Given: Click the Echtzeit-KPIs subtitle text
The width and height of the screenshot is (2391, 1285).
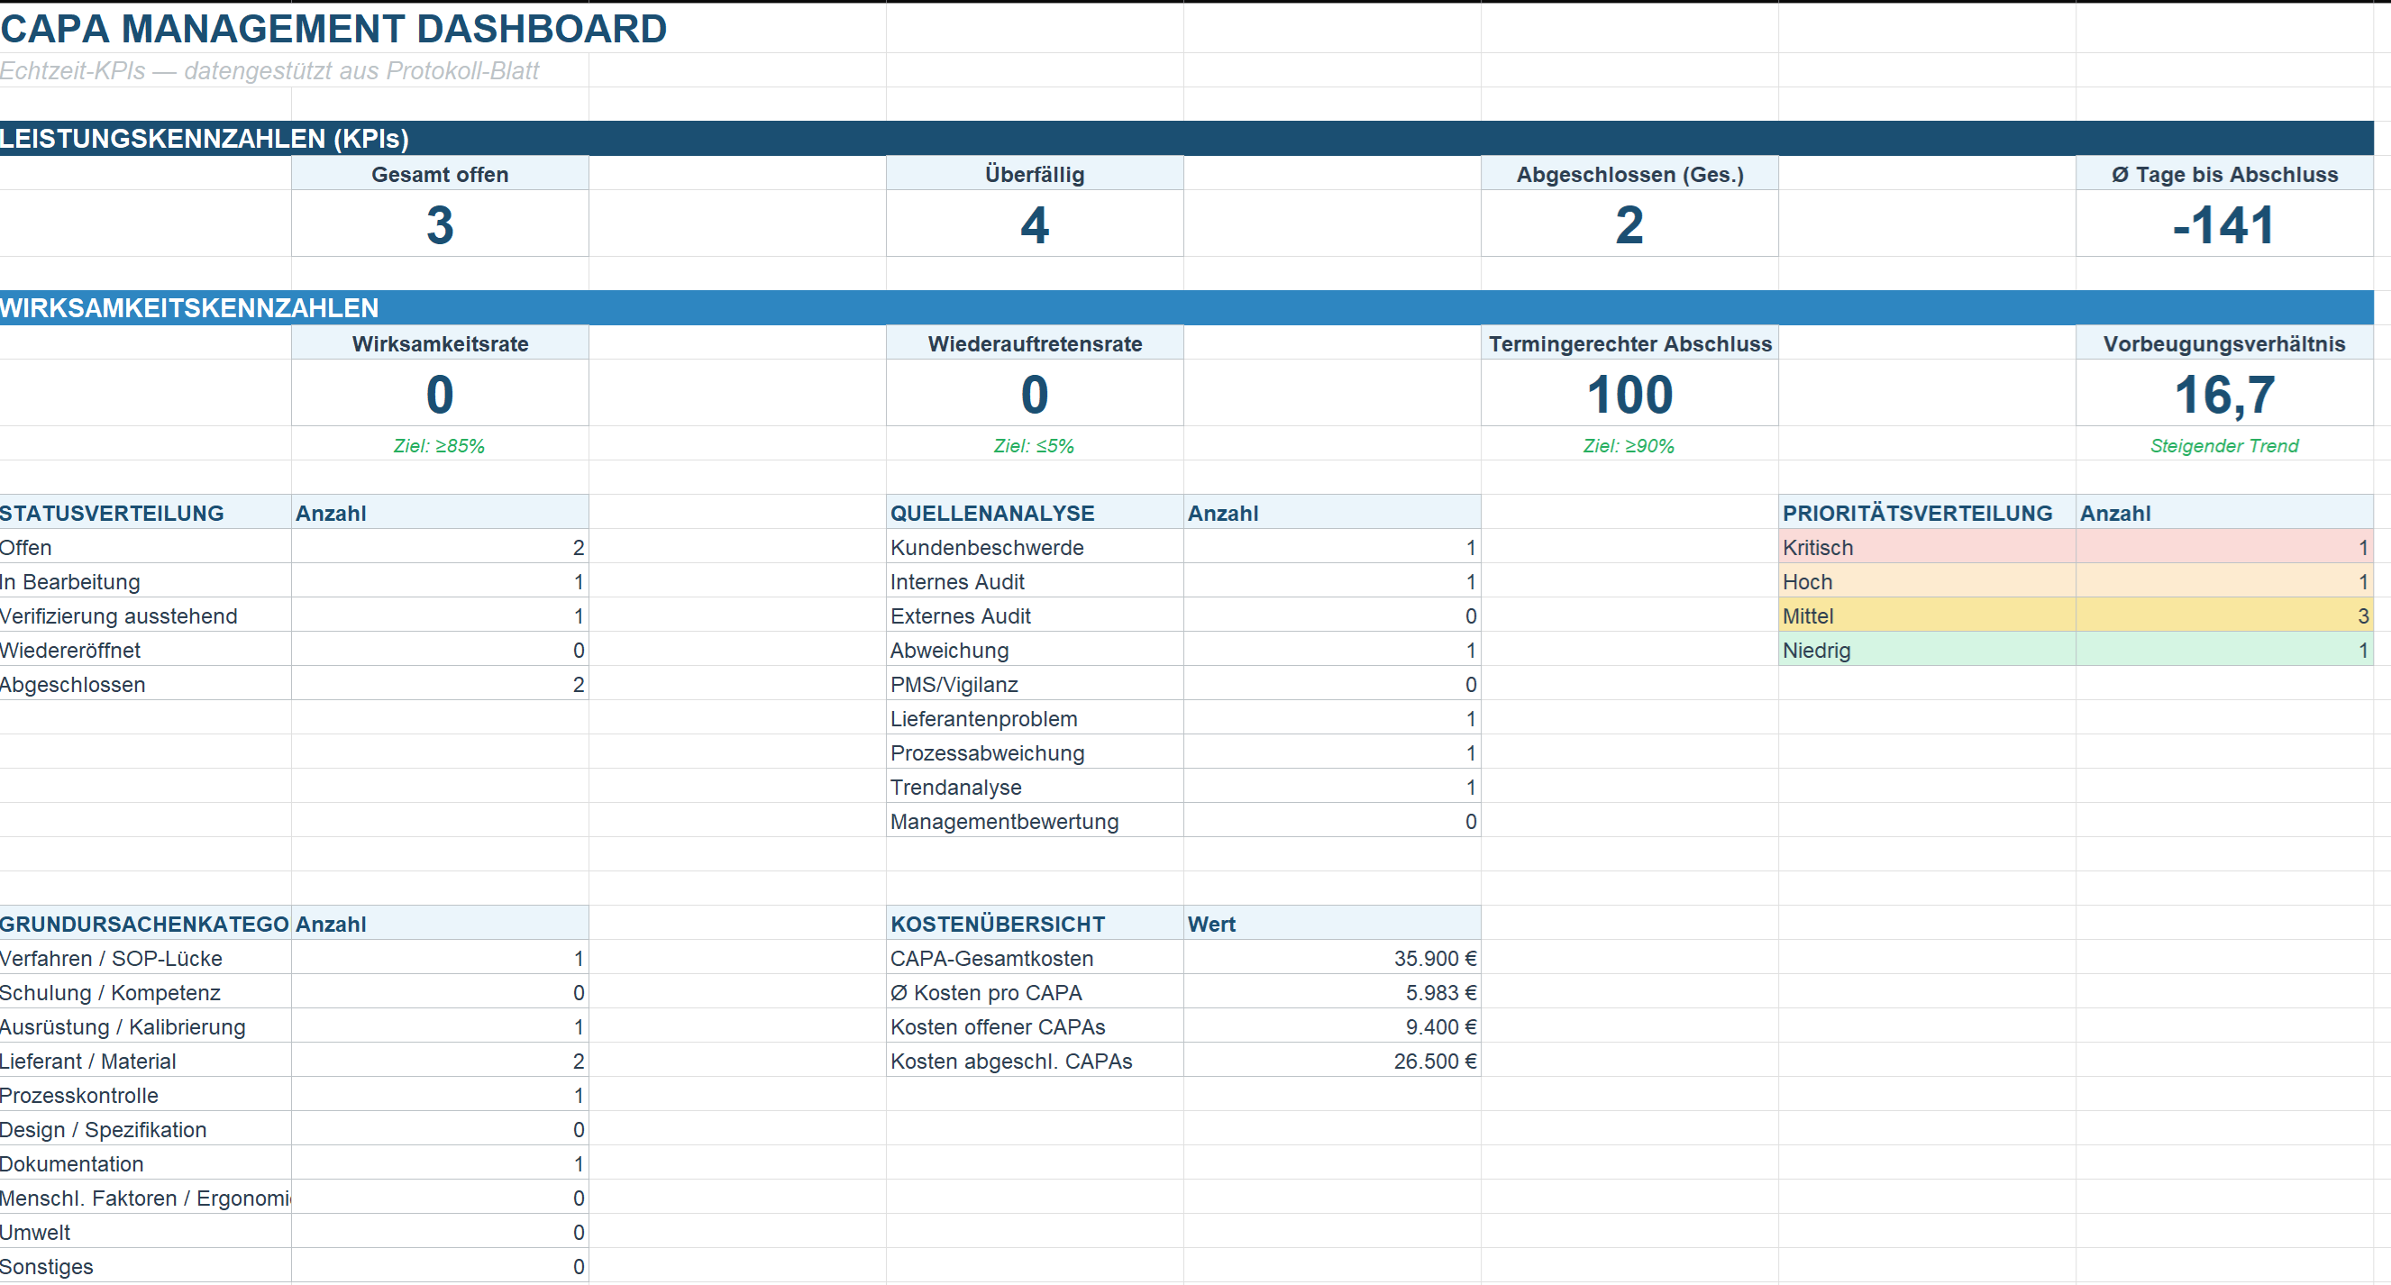Looking at the screenshot, I should pyautogui.click(x=270, y=69).
